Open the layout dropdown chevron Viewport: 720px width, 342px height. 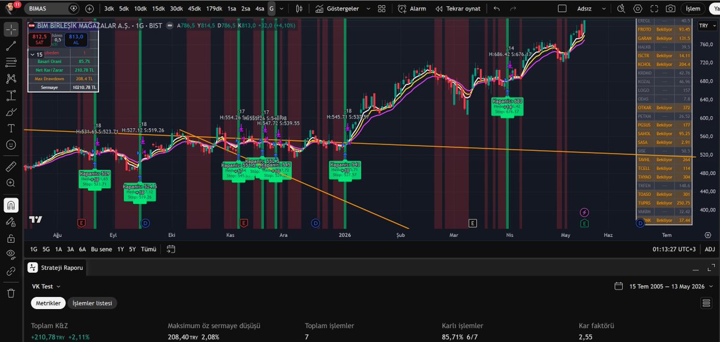click(602, 9)
